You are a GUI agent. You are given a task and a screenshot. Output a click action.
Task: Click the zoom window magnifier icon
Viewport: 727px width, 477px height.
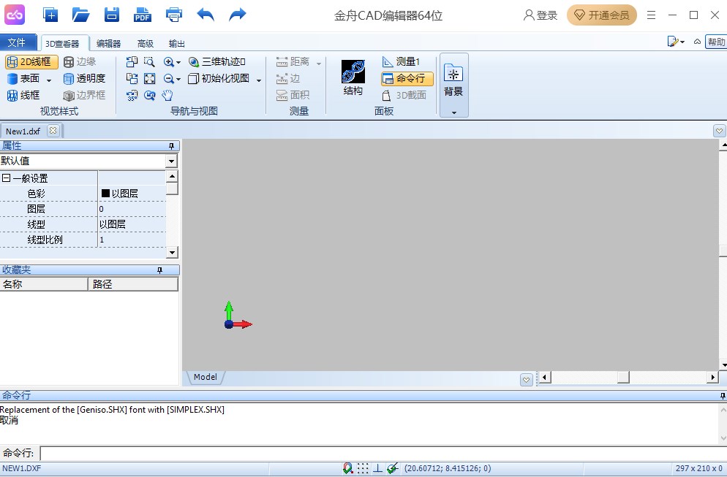pyautogui.click(x=149, y=62)
